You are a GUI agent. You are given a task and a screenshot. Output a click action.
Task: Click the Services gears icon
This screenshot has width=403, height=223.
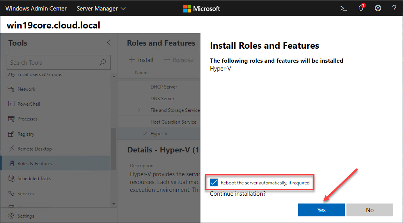(11, 193)
